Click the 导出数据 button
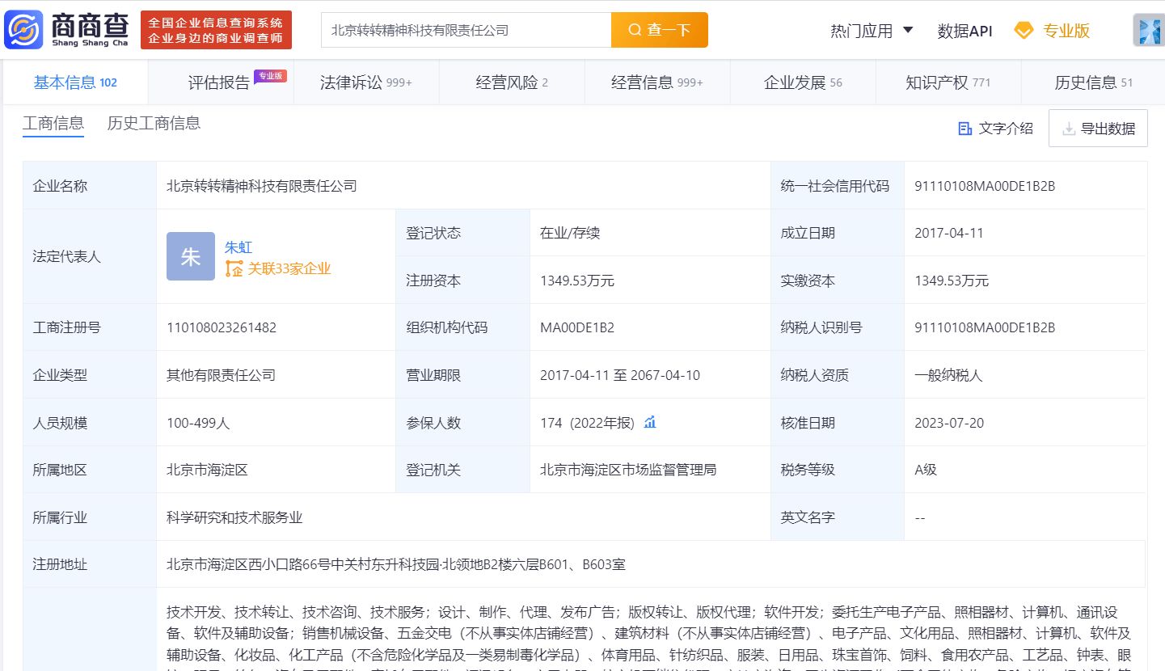1165x671 pixels. click(x=1098, y=129)
